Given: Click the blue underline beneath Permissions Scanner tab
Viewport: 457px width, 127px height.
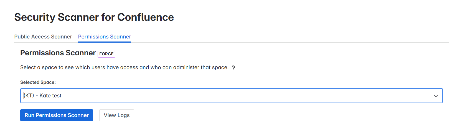Looking at the screenshot, I should click(x=105, y=42).
